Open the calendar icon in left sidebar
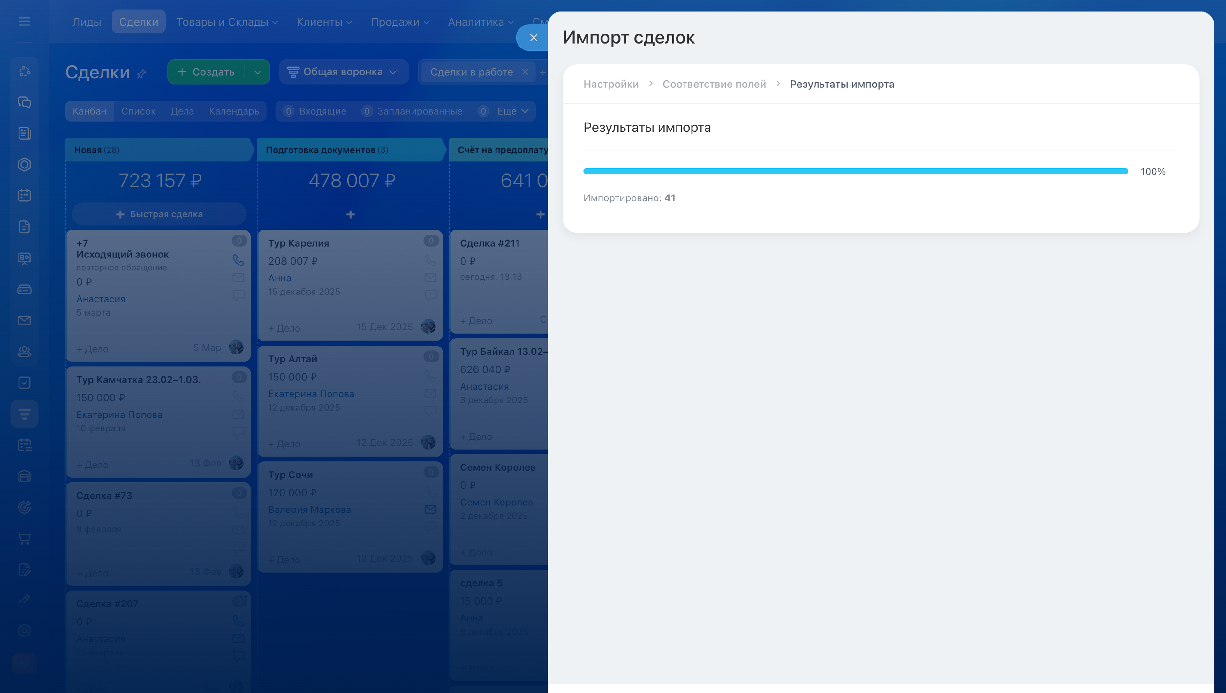This screenshot has height=693, width=1226. 24,195
